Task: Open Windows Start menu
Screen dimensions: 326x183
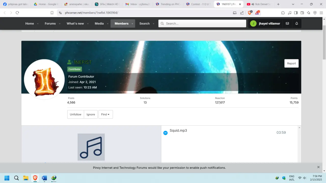Action: click(7, 178)
